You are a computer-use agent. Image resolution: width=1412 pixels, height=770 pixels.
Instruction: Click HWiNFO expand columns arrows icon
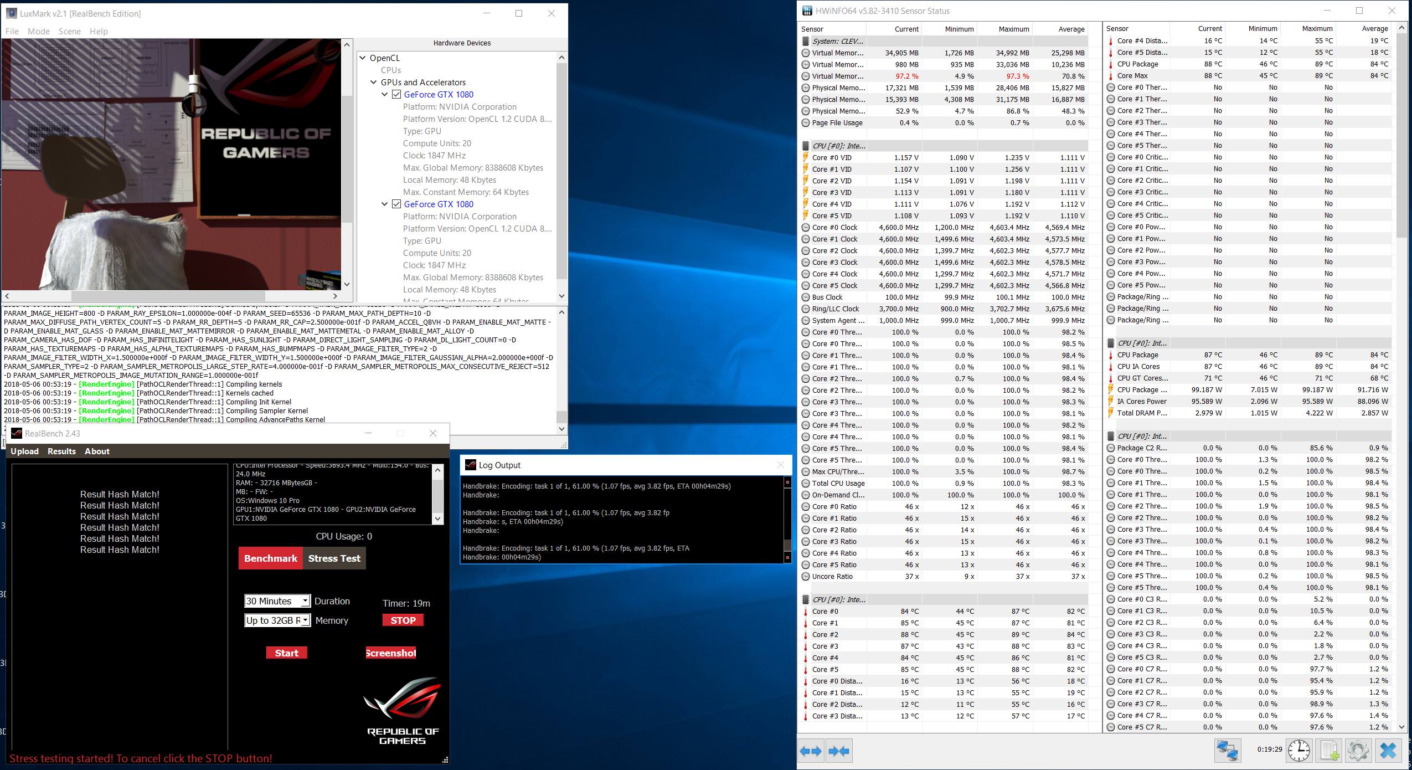pyautogui.click(x=811, y=751)
